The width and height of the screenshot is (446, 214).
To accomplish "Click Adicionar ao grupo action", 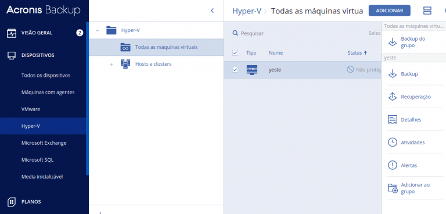I will [415, 188].
